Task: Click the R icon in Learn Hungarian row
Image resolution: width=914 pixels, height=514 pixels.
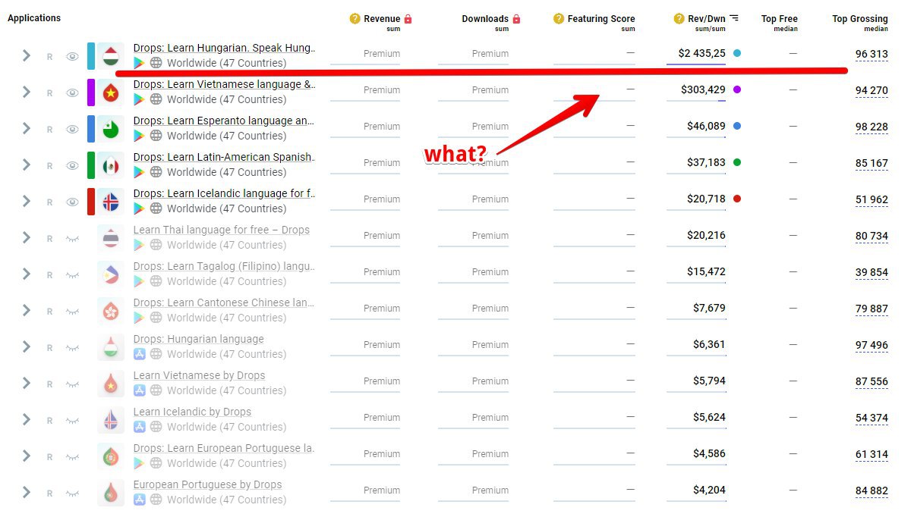Action: (x=50, y=57)
